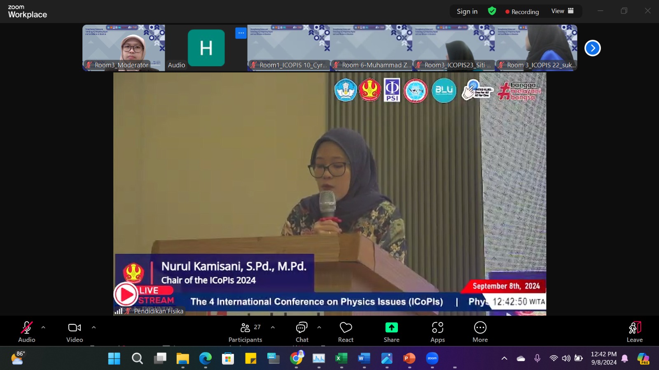The image size is (659, 370).
Task: Open options for the H Audio tile
Action: pos(241,33)
